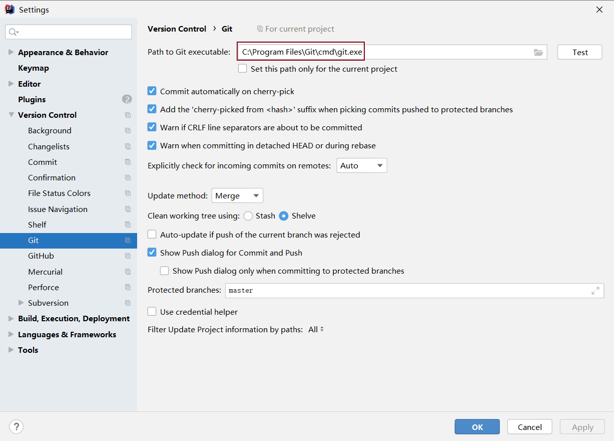Screen dimensions: 614x441
Task: Enable Use credential helper checkbox
Action: (x=152, y=312)
